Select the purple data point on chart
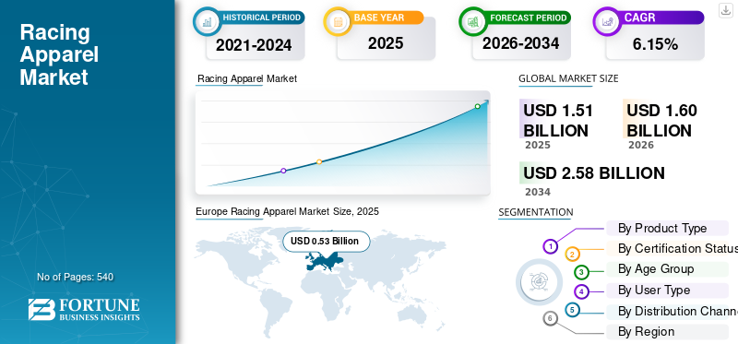This screenshot has width=738, height=344. [x=283, y=171]
